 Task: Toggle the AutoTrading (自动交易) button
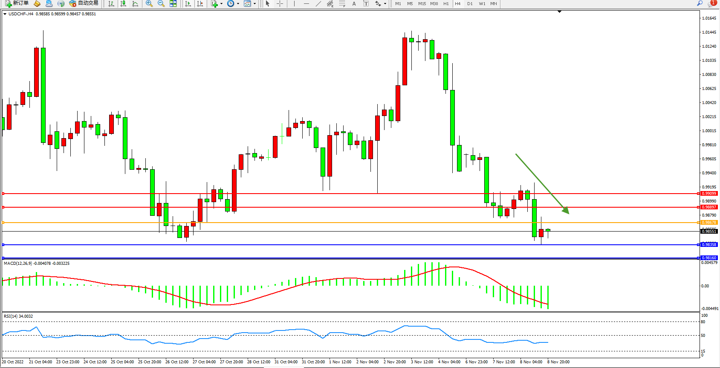coord(84,3)
